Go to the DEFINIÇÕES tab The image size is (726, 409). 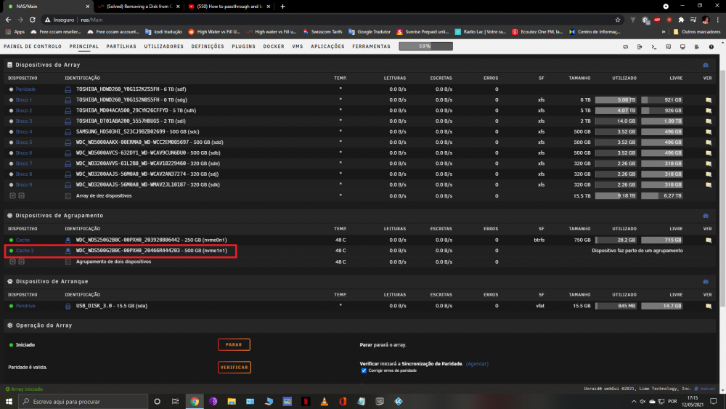point(208,46)
